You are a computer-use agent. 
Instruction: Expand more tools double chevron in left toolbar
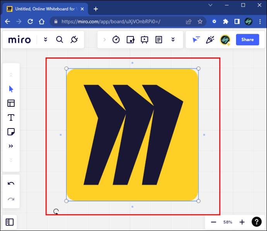(11, 146)
